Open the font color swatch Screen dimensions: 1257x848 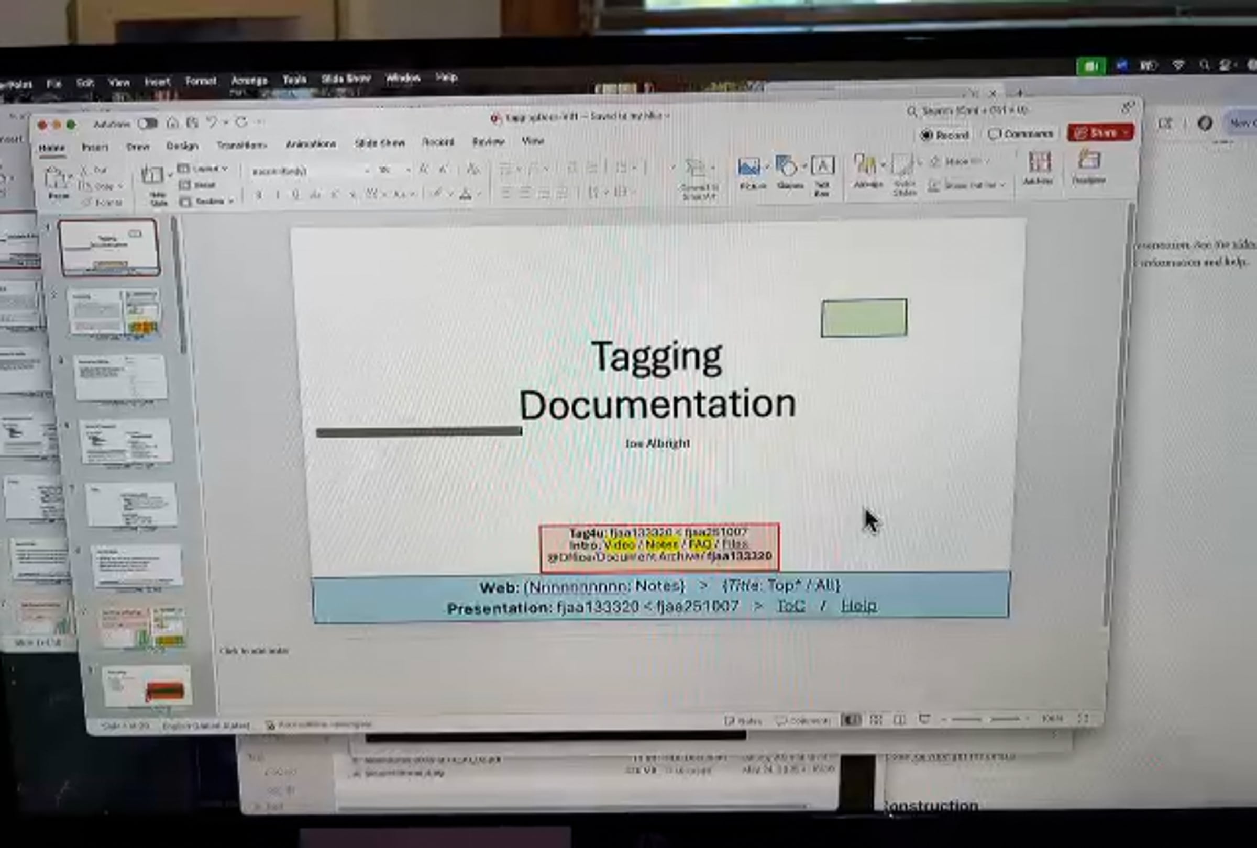(465, 194)
